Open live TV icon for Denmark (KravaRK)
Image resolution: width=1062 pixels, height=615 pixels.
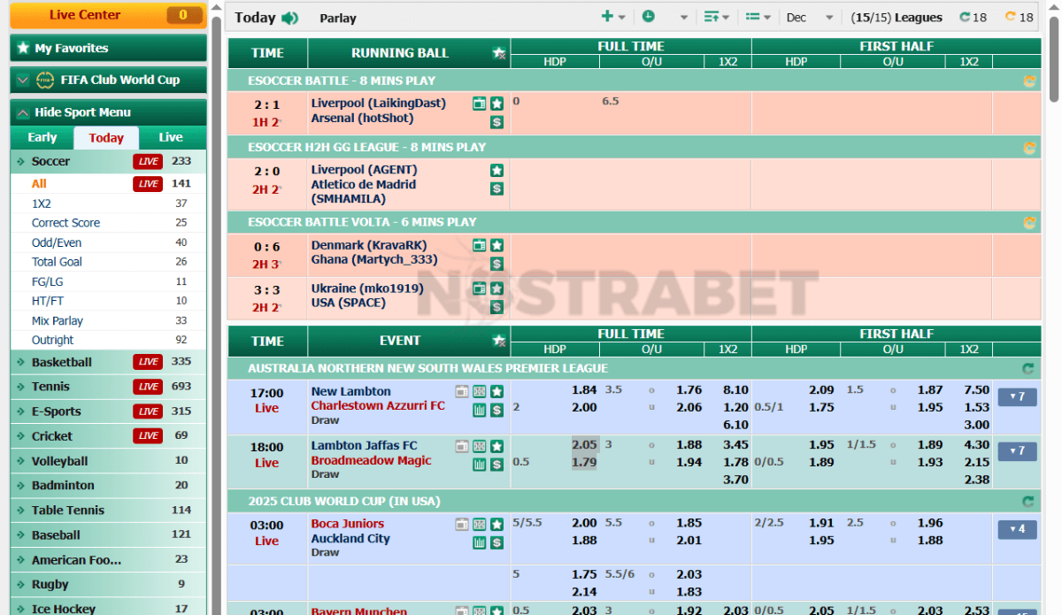pos(480,245)
